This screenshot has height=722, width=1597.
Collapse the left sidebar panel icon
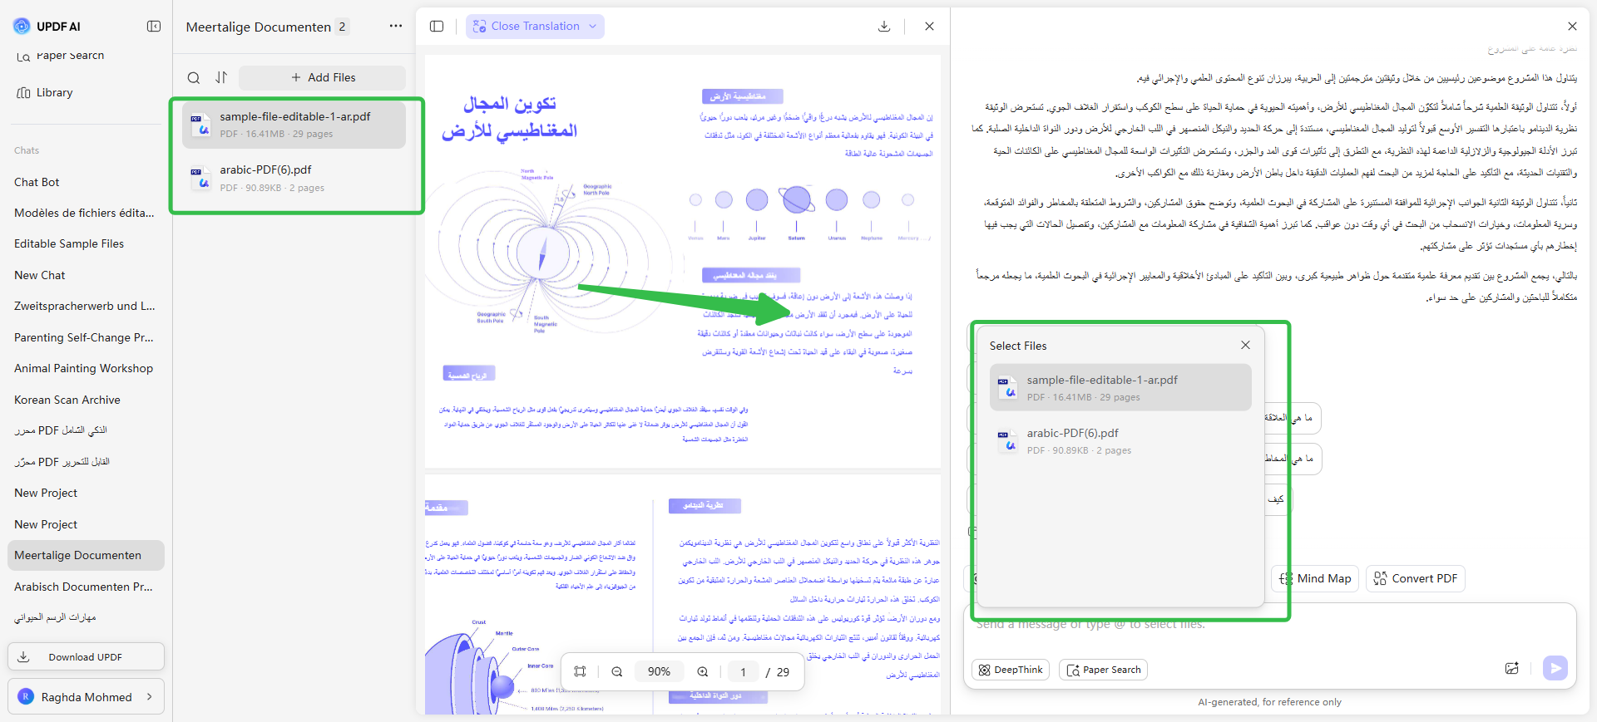click(154, 27)
